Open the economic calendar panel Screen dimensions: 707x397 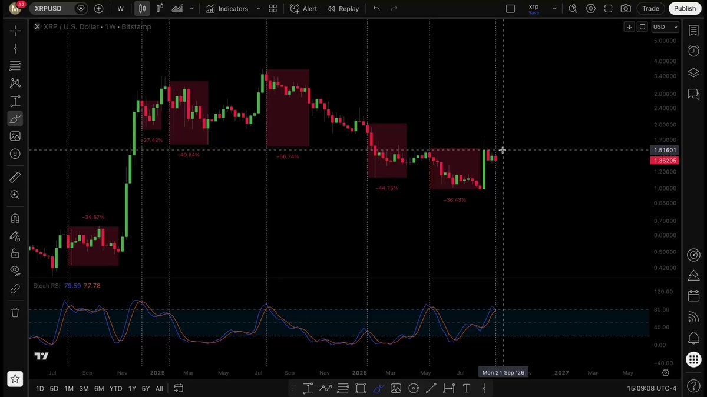click(x=693, y=296)
